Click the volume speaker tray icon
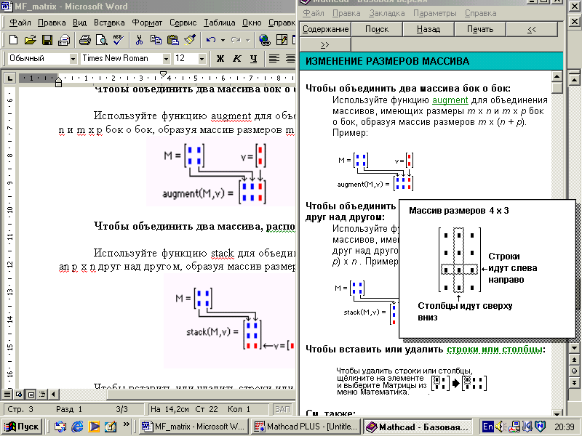 pos(500,427)
